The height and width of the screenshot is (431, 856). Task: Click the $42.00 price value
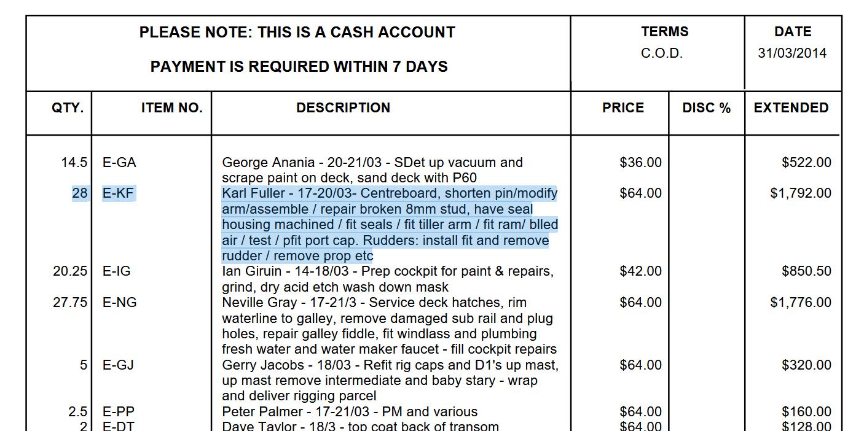[641, 271]
